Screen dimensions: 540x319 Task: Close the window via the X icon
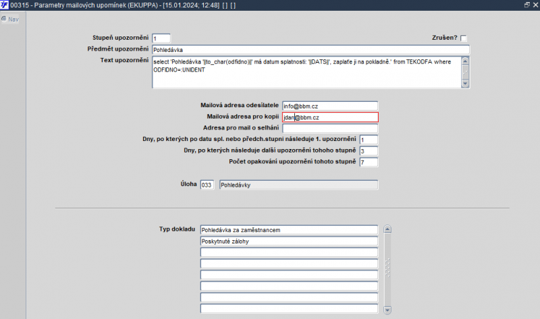click(535, 5)
